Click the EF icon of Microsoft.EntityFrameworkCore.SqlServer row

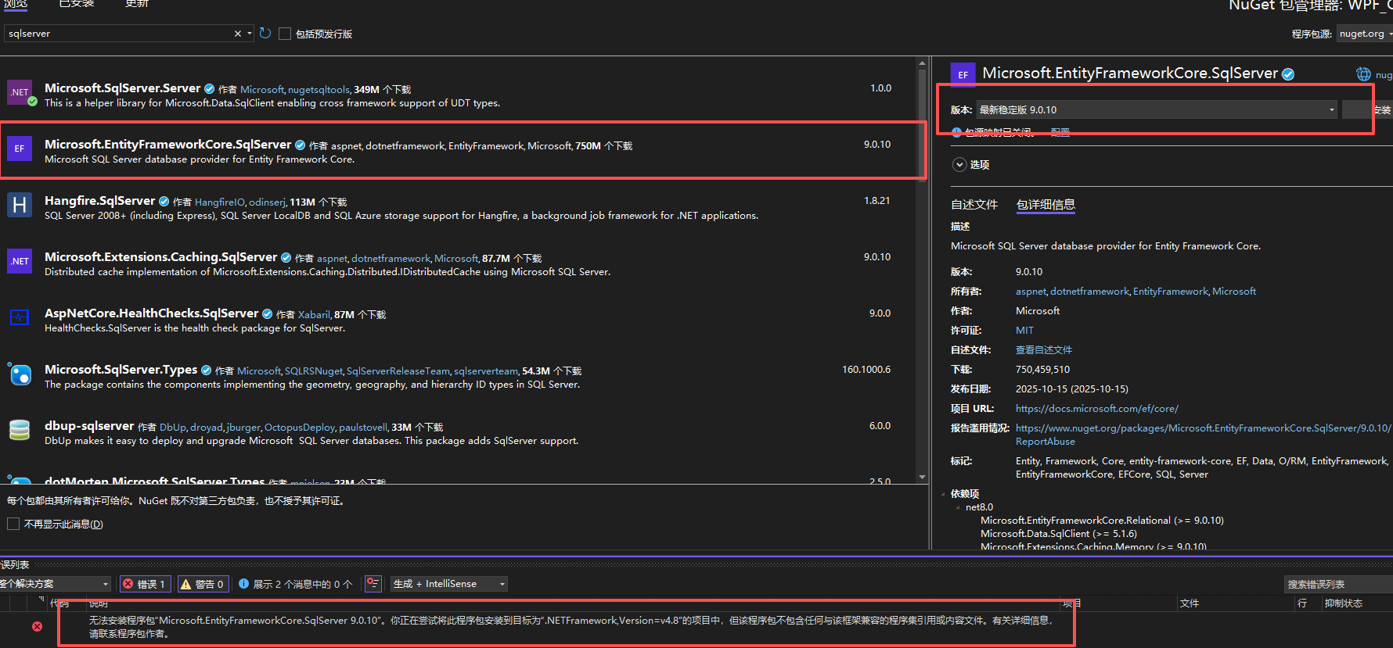[20, 149]
